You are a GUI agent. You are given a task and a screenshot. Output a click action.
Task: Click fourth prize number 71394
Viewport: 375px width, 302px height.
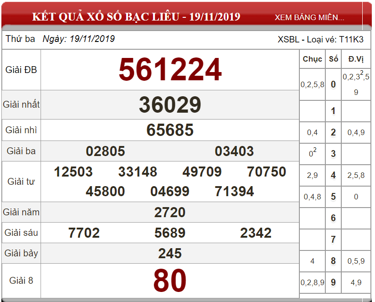(234, 191)
